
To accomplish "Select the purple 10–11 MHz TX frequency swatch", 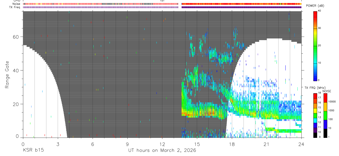I will tap(315, 130).
